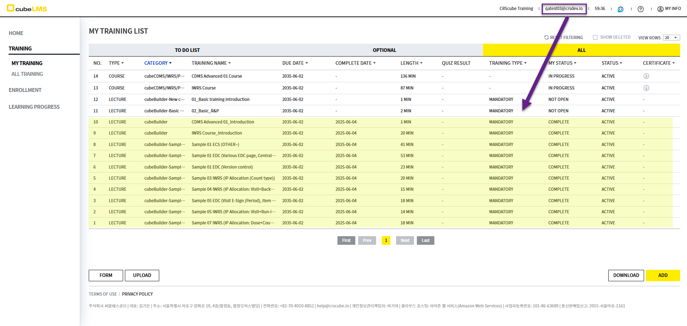687x326 pixels.
Task: Open the chatbot assistant icon
Action: coord(620,9)
